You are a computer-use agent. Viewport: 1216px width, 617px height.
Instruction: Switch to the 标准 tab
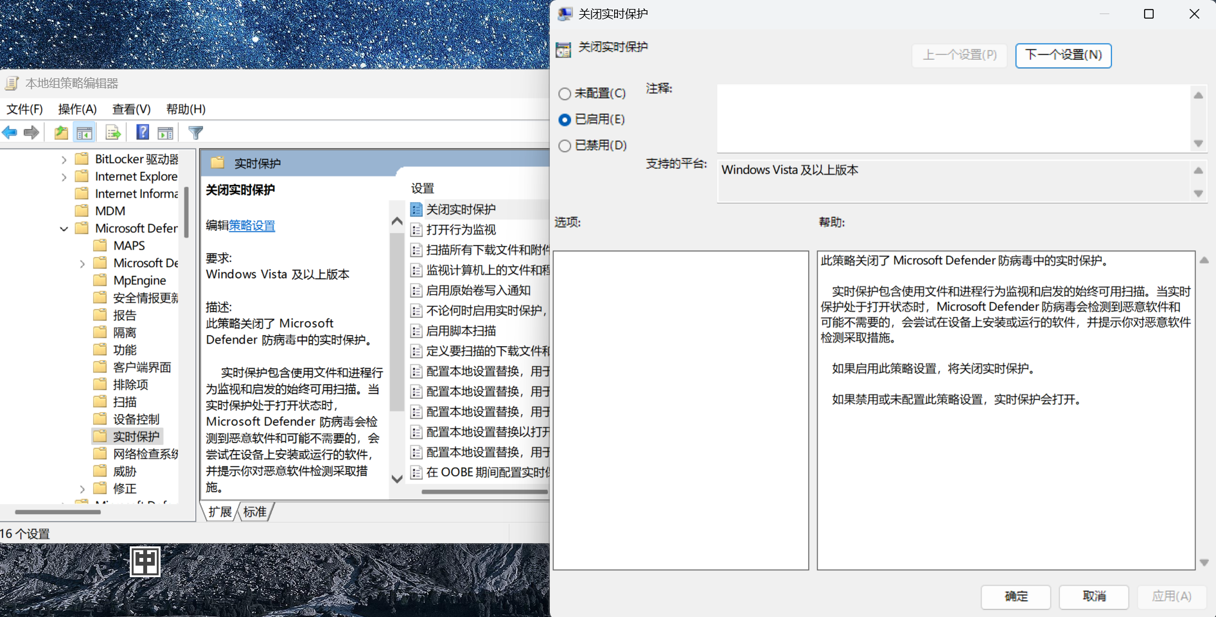click(x=255, y=512)
